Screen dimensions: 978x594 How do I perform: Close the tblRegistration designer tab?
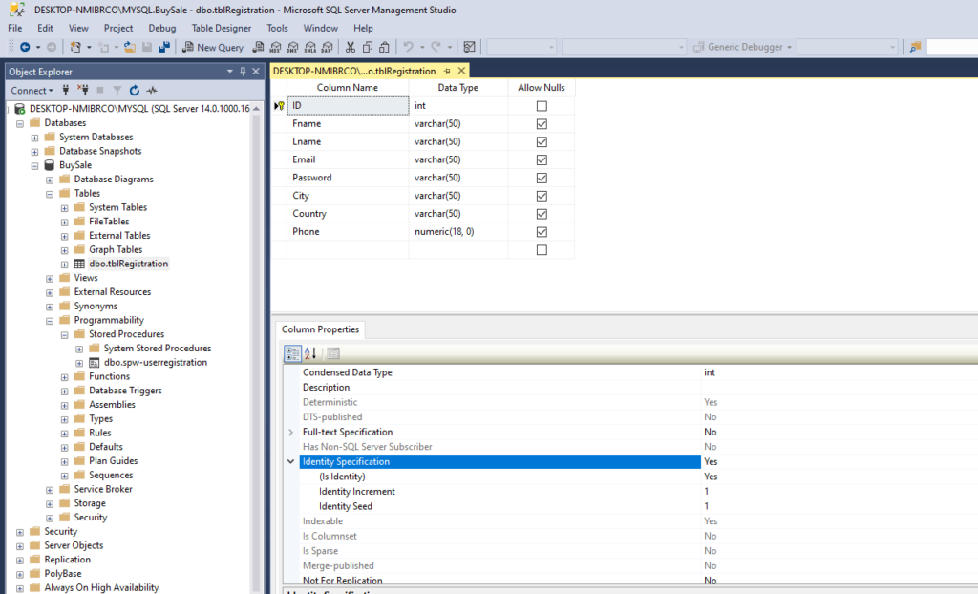tap(462, 71)
